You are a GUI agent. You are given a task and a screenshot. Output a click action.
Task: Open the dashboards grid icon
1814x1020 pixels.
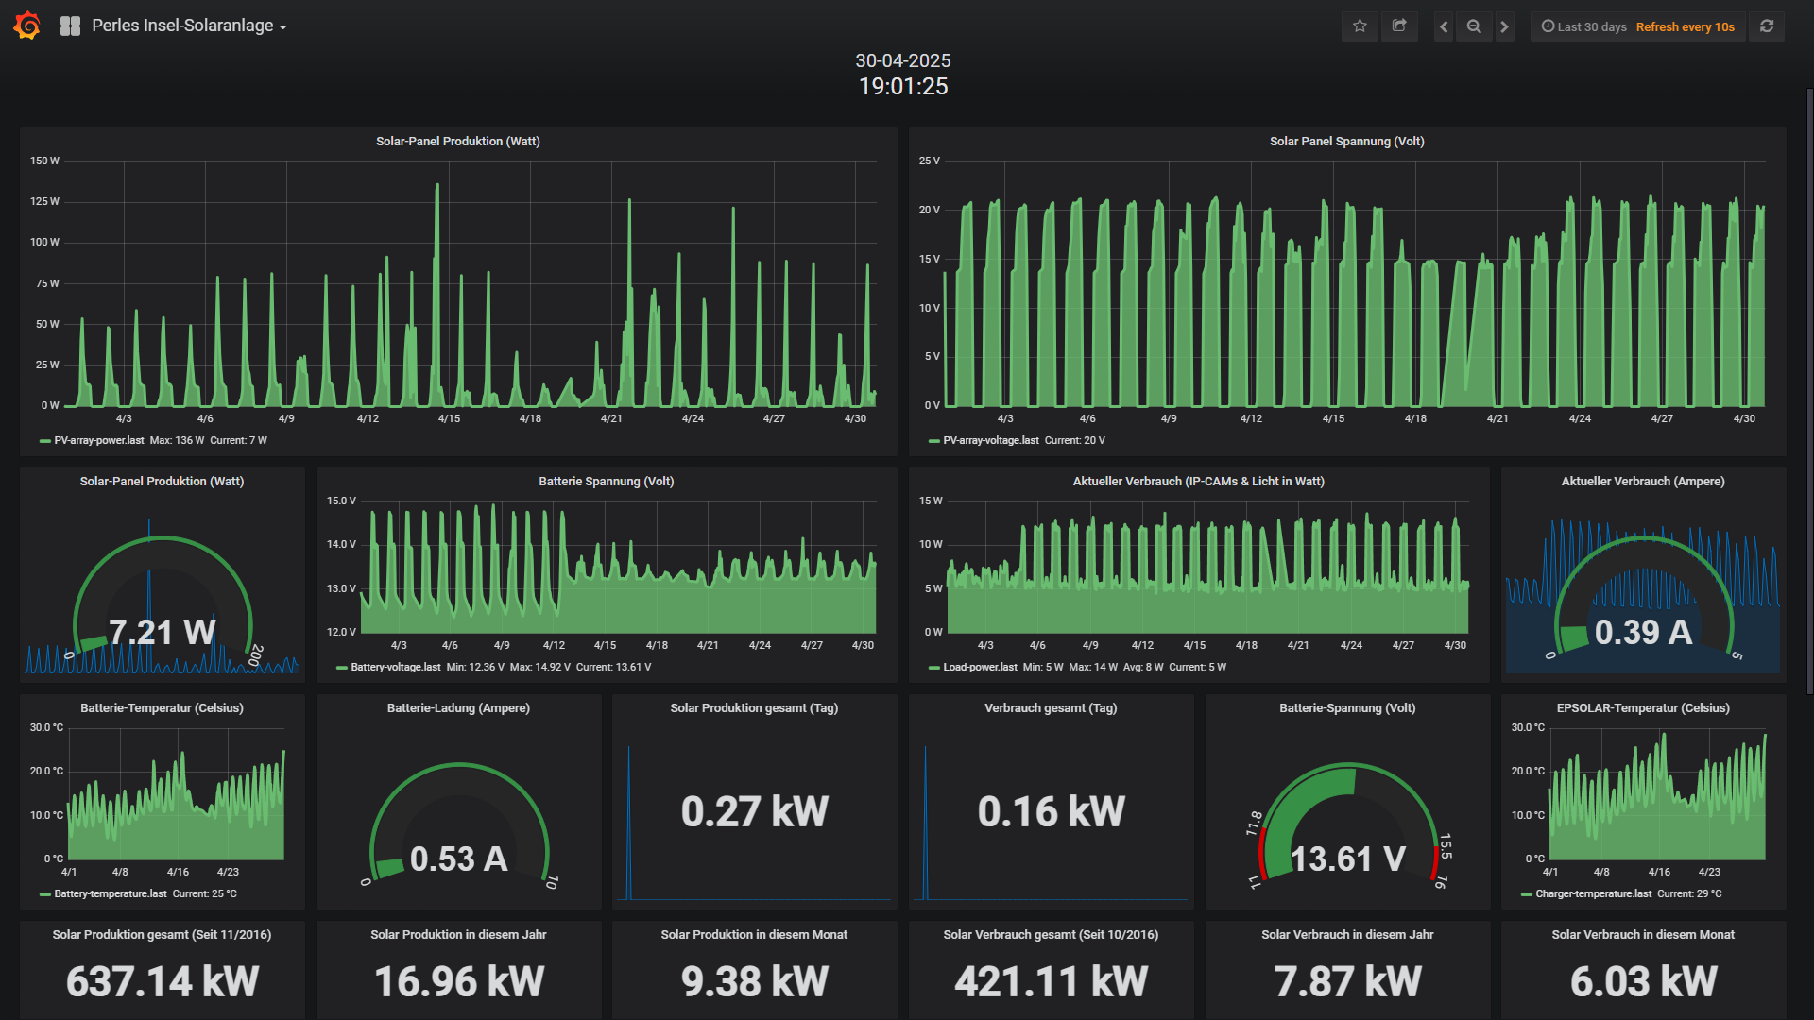click(70, 26)
